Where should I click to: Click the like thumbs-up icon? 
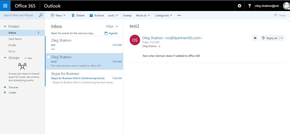pos(255,38)
